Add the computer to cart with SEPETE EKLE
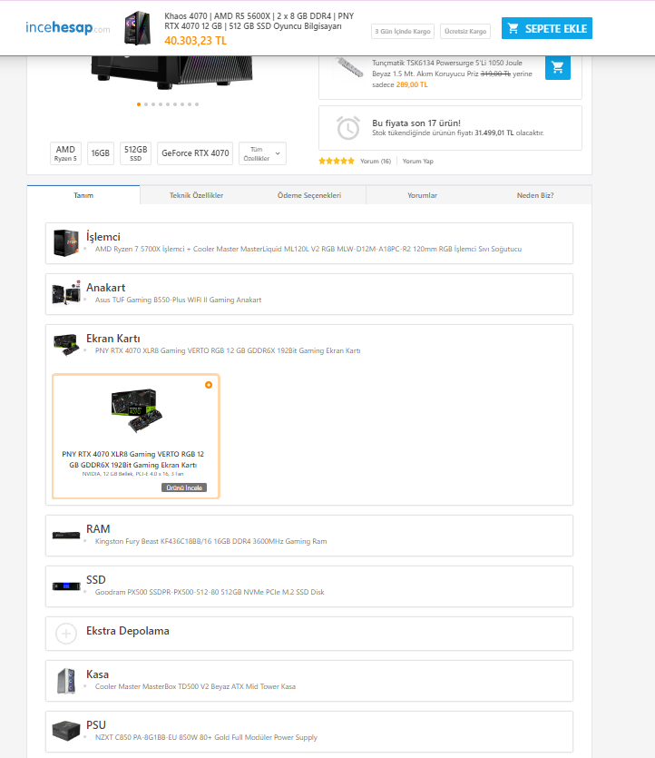 coord(547,28)
